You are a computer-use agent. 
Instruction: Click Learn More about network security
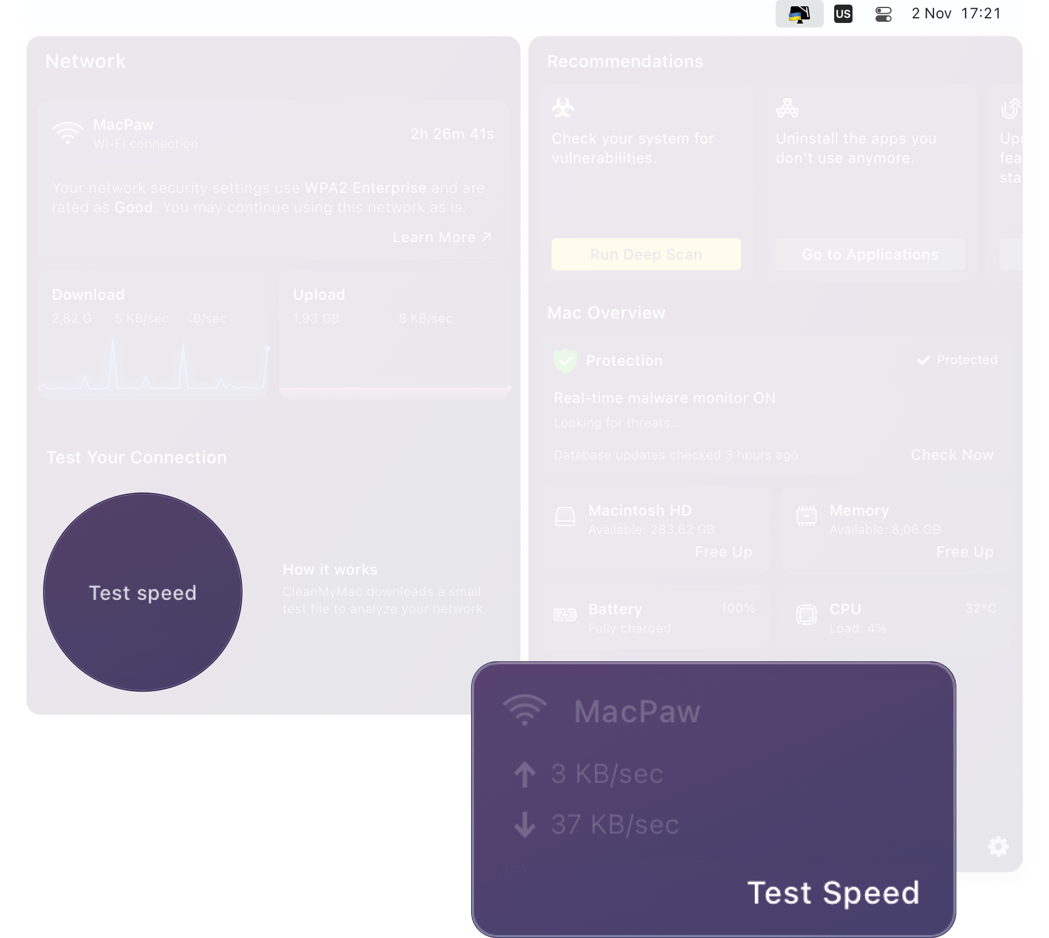tap(442, 237)
